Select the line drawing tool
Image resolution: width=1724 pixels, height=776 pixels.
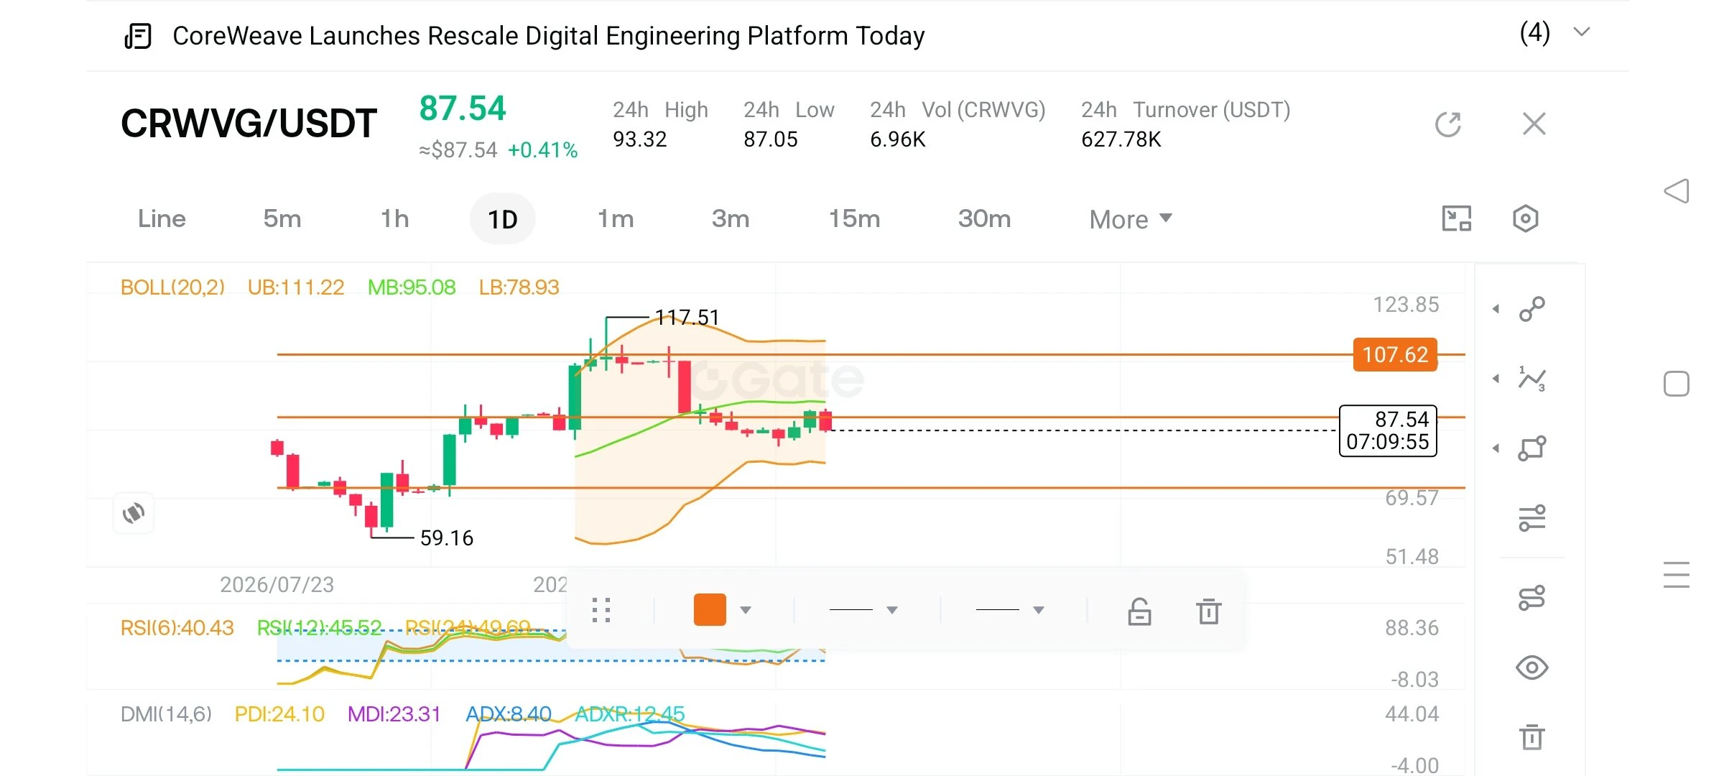[1532, 309]
